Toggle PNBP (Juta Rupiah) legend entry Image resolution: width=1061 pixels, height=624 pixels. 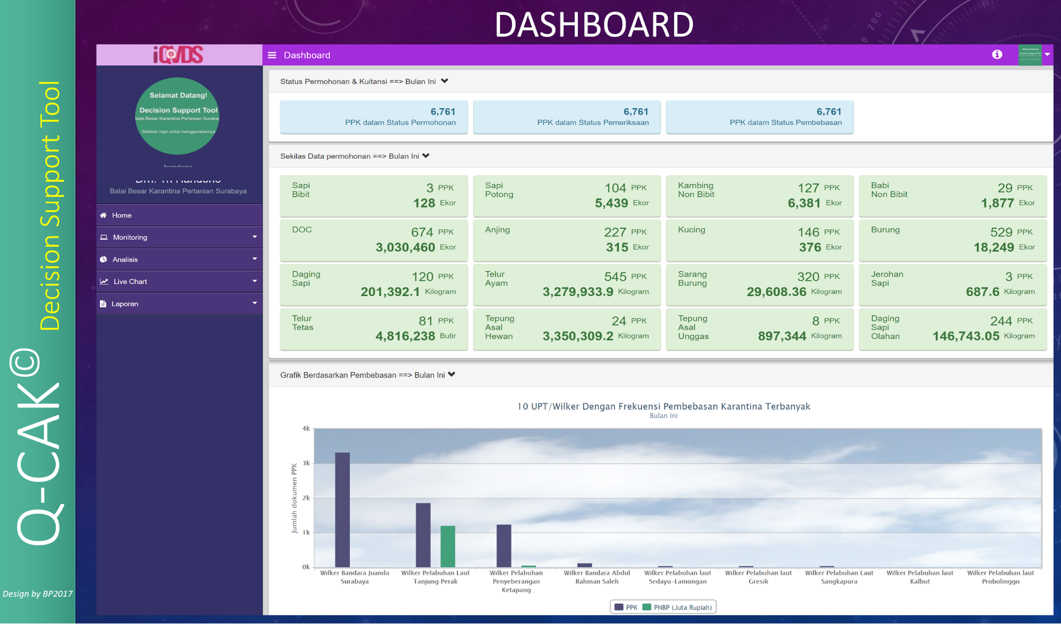(x=677, y=607)
